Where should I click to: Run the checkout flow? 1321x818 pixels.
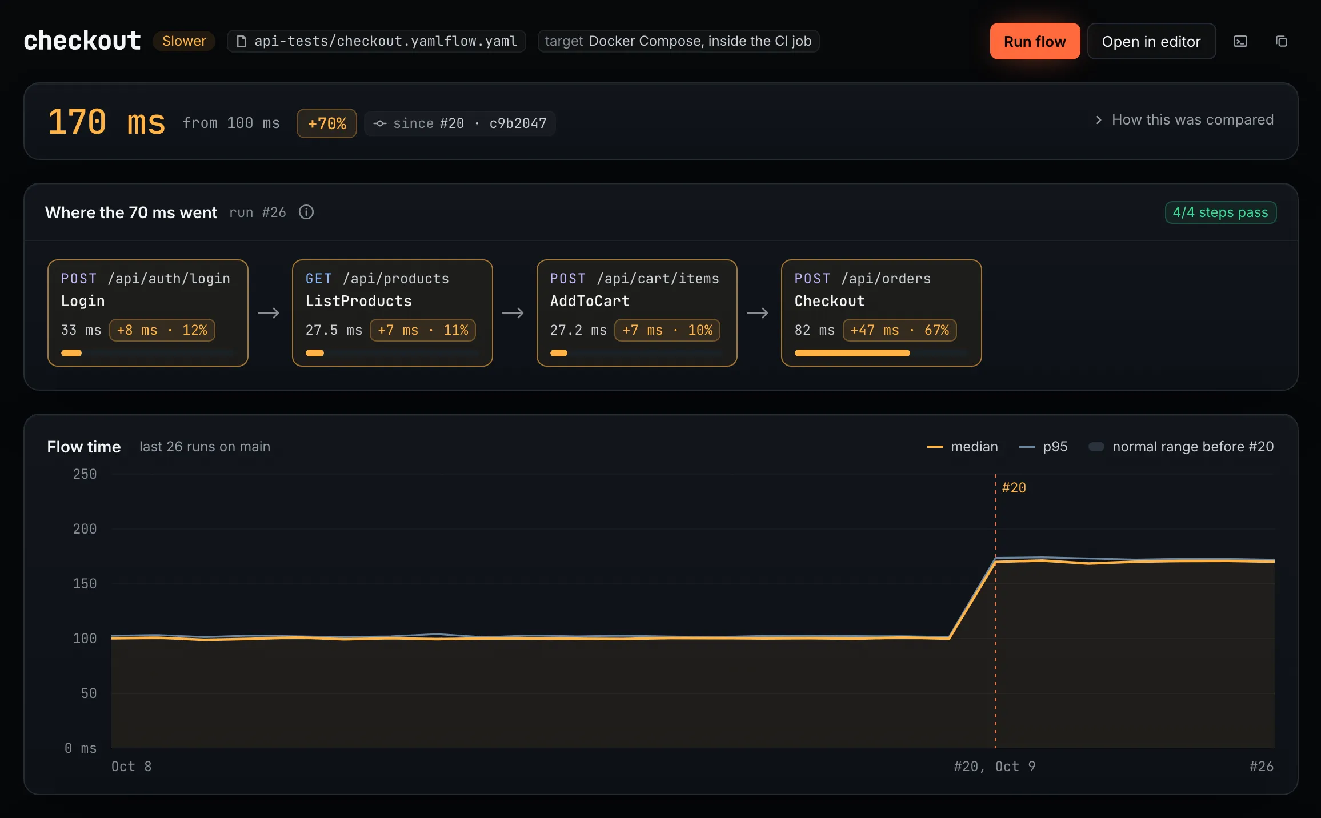point(1035,41)
